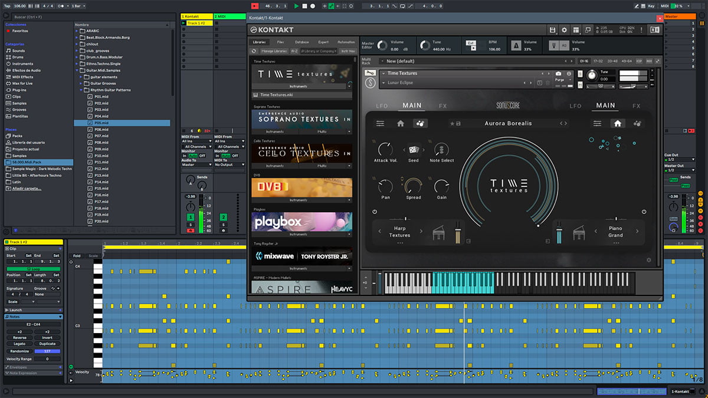Expand the ARABIC folder
The image size is (708, 398).
tap(77, 31)
